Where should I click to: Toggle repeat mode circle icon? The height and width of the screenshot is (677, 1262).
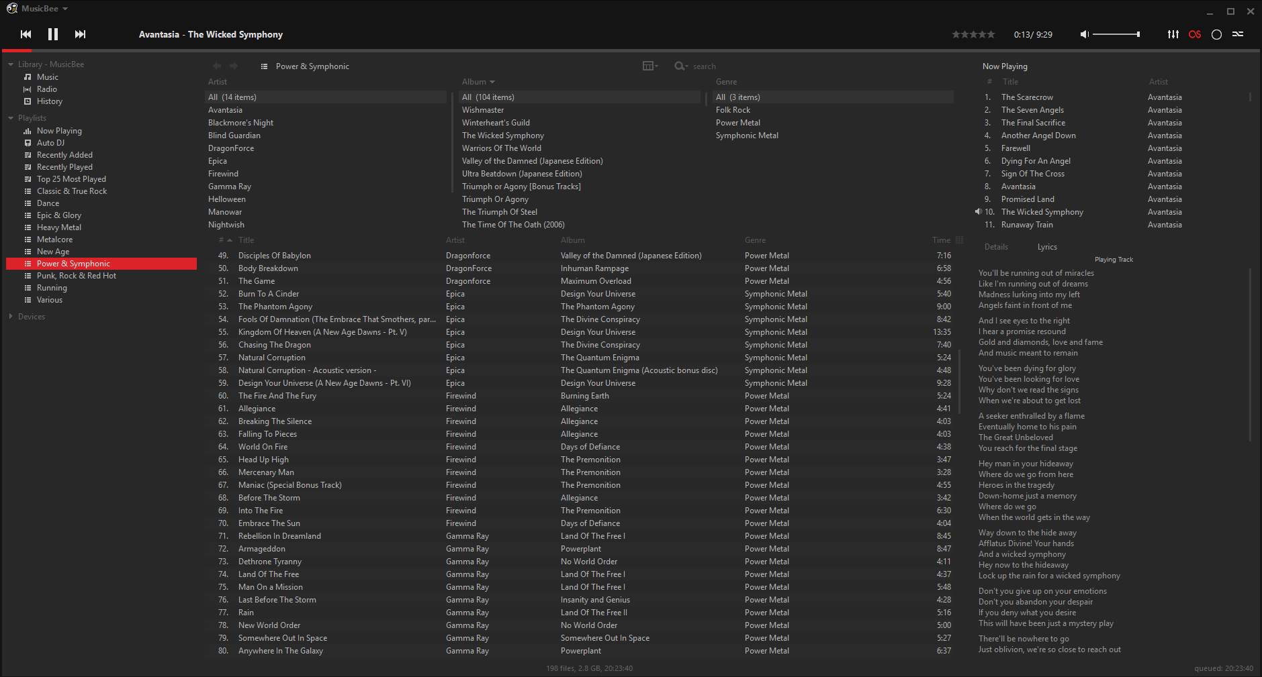click(1216, 34)
